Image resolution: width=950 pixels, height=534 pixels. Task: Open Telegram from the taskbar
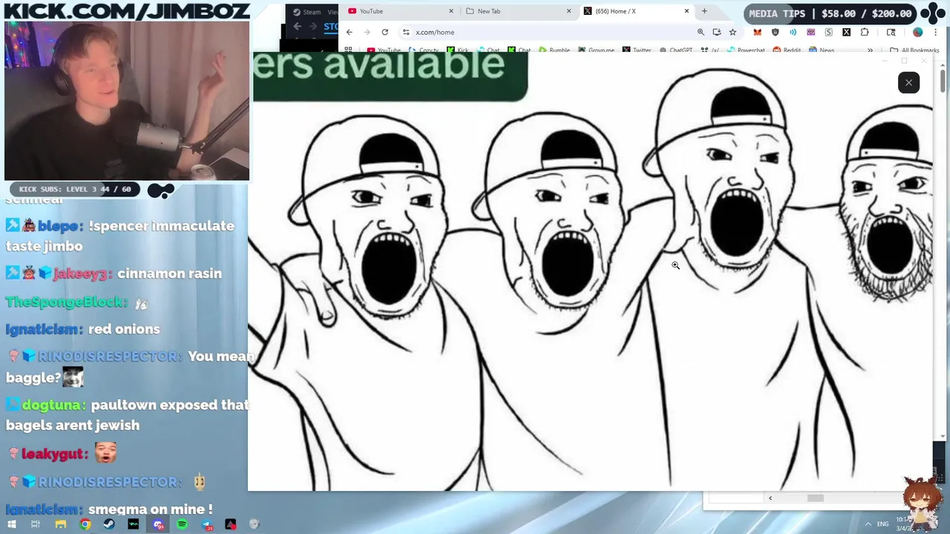click(x=206, y=524)
